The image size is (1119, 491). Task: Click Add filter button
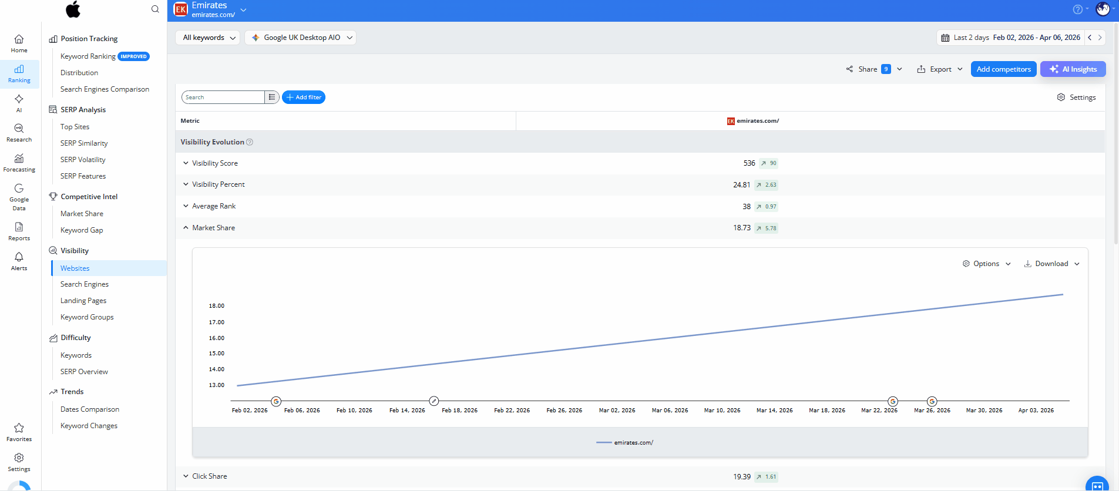[x=304, y=97]
